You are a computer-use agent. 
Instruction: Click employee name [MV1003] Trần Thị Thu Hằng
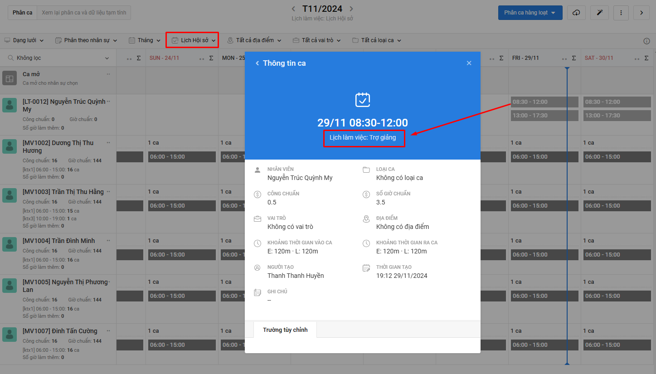[x=63, y=192]
